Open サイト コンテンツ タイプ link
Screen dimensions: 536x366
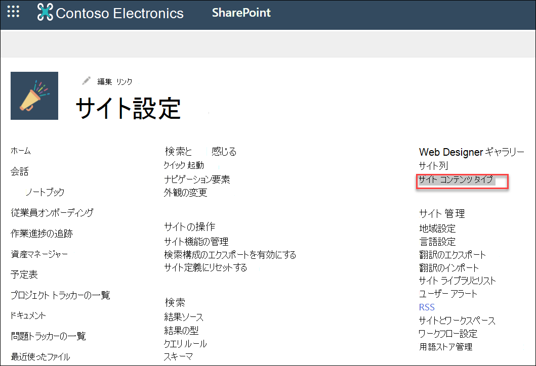(x=456, y=179)
